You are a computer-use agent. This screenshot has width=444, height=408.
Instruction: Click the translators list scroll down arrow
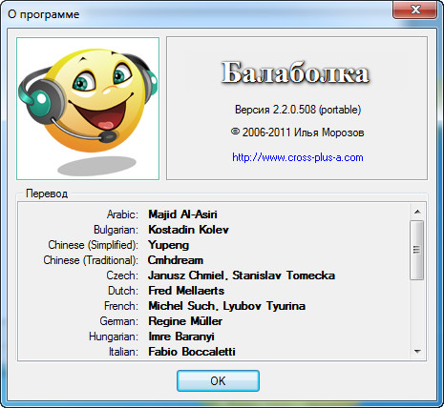click(x=417, y=352)
